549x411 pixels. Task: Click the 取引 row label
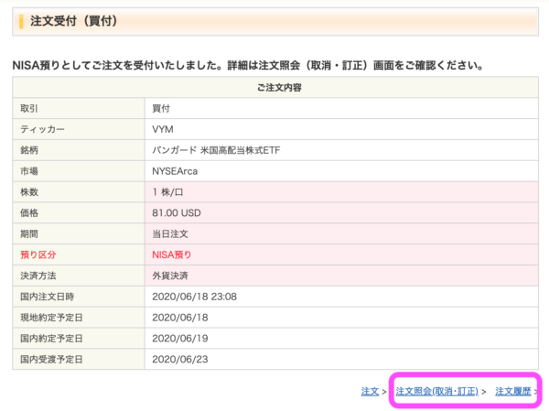[29, 109]
